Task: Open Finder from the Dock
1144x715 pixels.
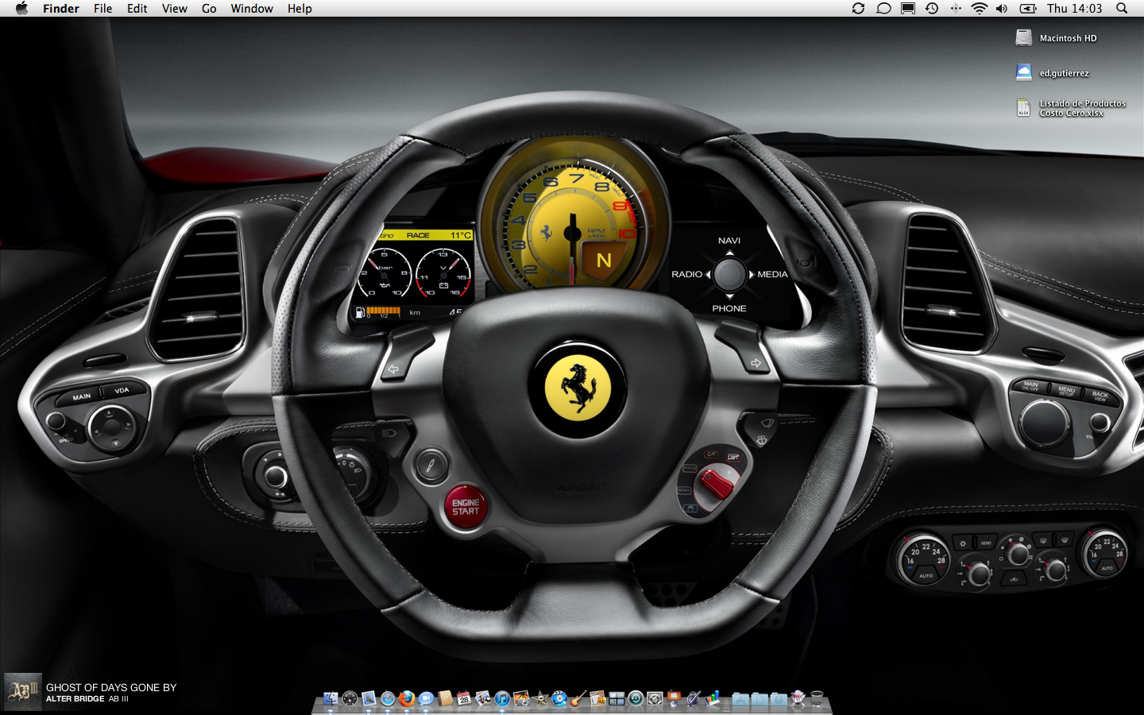Action: coord(330,698)
